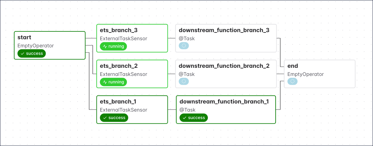This screenshot has height=146, width=373.
Task: Click EmptyOperator label in end node
Action: pos(305,74)
